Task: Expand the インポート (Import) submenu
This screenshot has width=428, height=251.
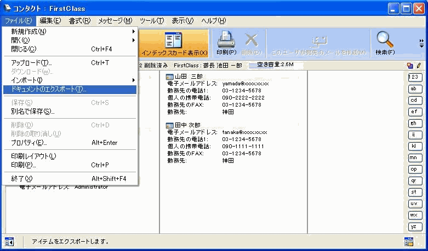Action: [71, 80]
